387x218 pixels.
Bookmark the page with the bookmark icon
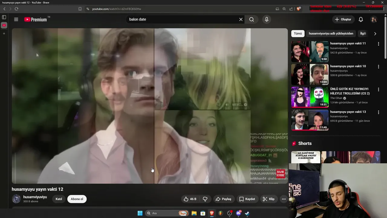(80, 9)
